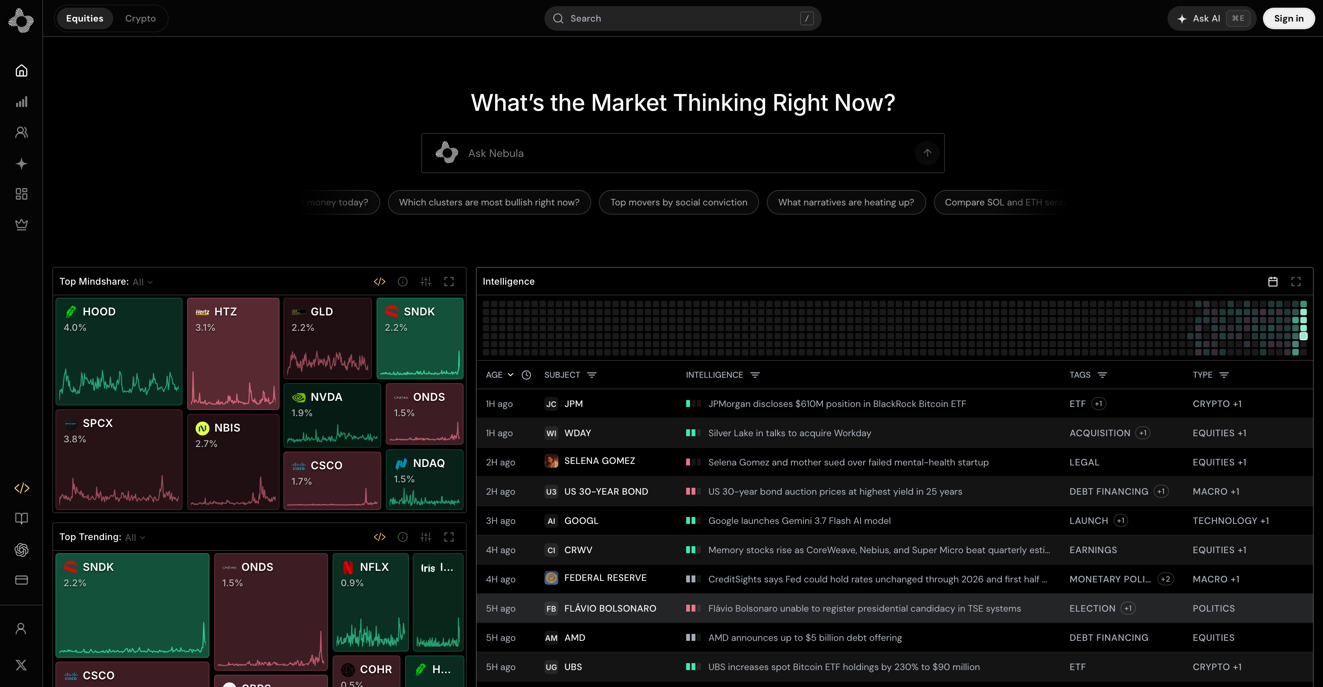This screenshot has width=1323, height=687.
Task: Open the credit card icon in sidebar
Action: pyautogui.click(x=21, y=580)
